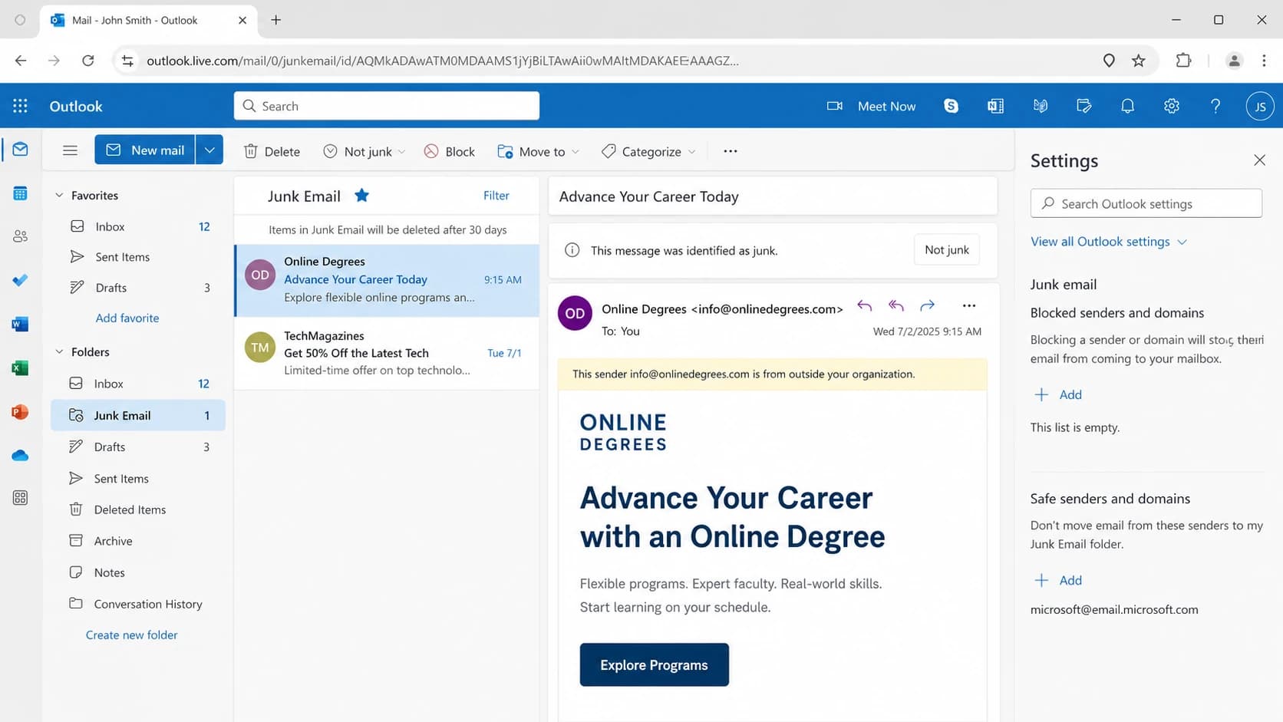Click the Block toolbar button
This screenshot has height=722, width=1283.
[450, 151]
